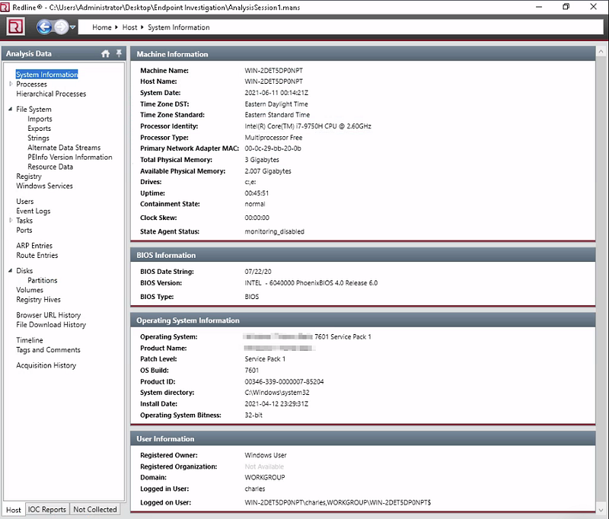Screen dimensions: 609x519
Task: Click install date 2021-04-12 23:29:31Z
Action: (x=276, y=404)
